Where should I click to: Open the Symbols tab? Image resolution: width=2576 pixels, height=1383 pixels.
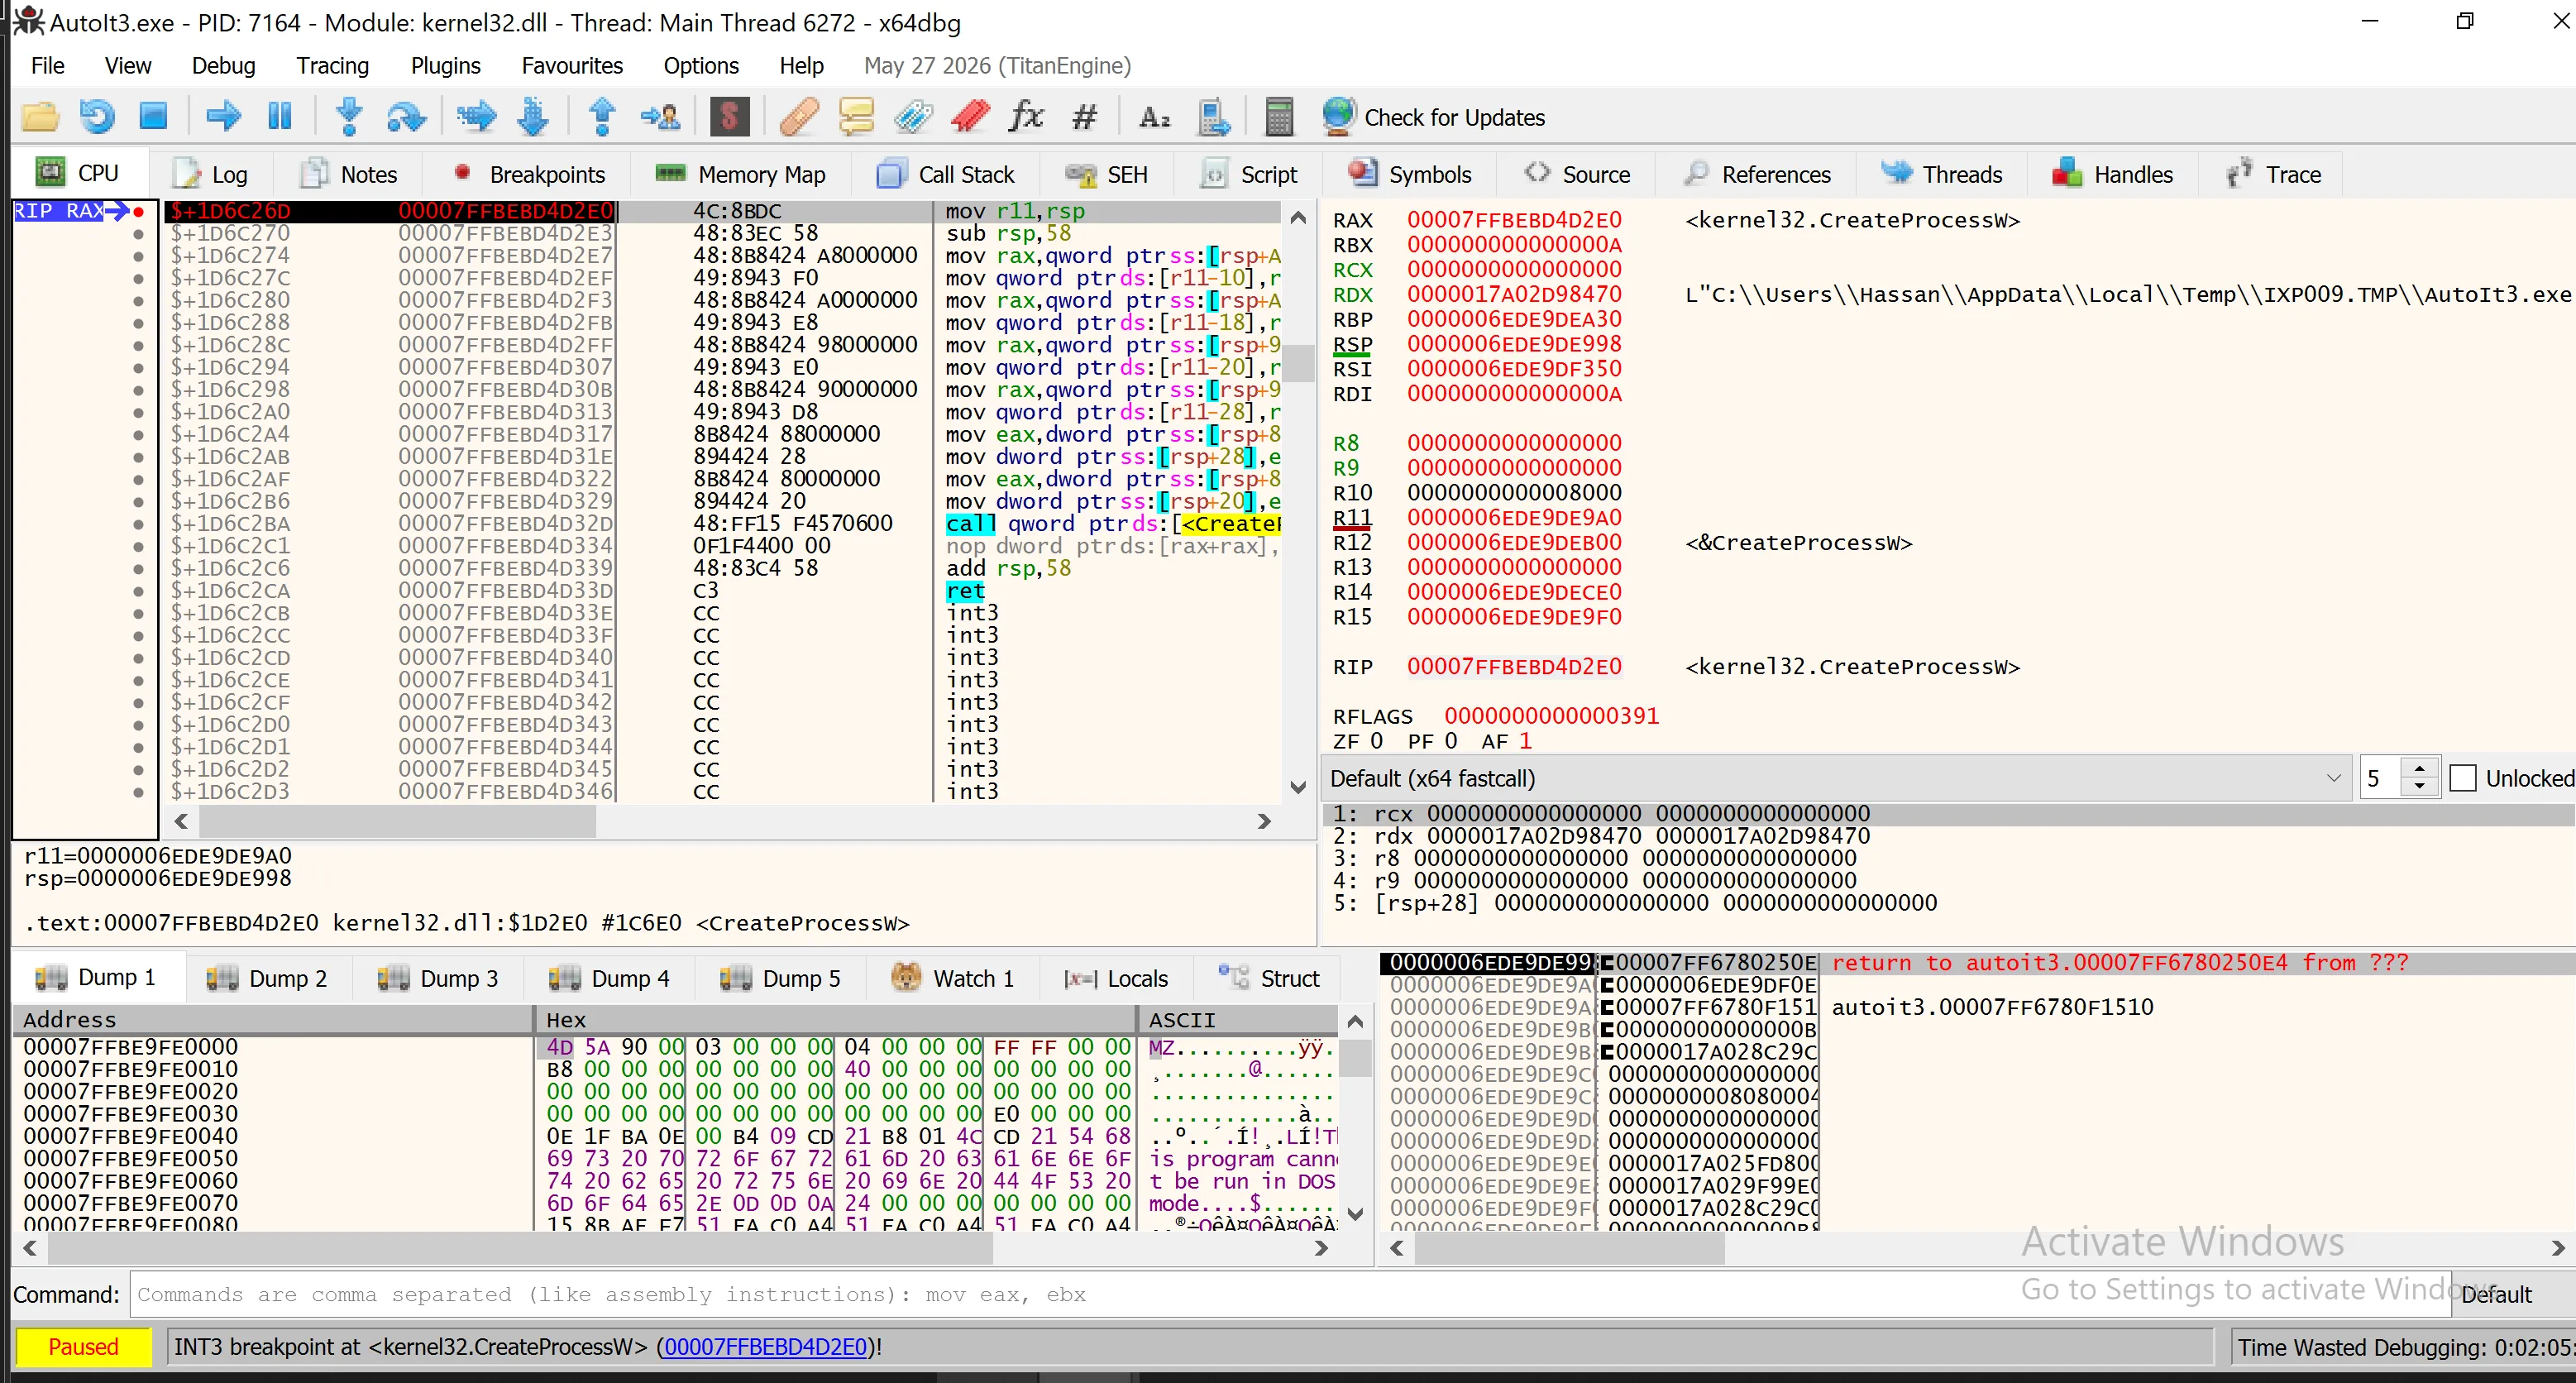coord(1409,175)
